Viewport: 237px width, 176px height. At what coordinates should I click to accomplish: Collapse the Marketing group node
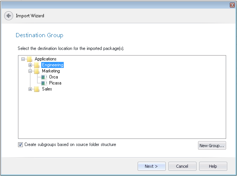(30, 71)
